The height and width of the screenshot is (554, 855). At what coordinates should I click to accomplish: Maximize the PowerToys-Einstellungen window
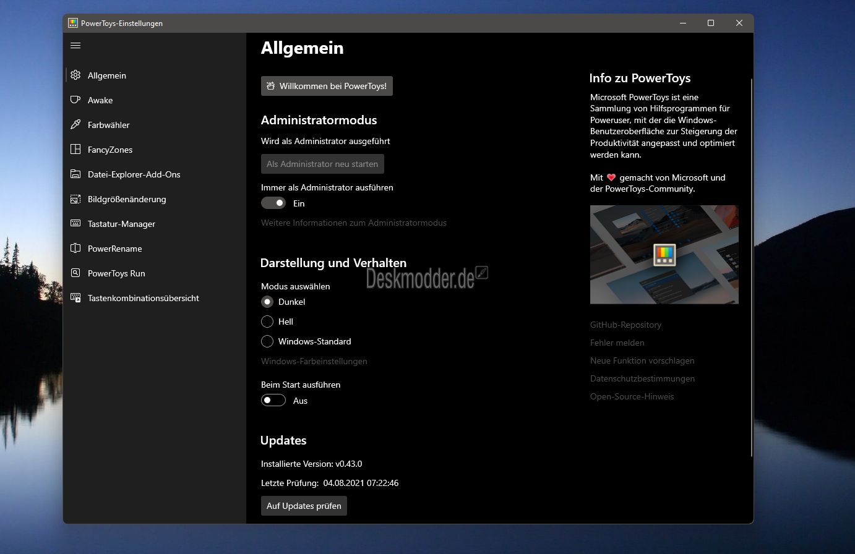tap(711, 23)
